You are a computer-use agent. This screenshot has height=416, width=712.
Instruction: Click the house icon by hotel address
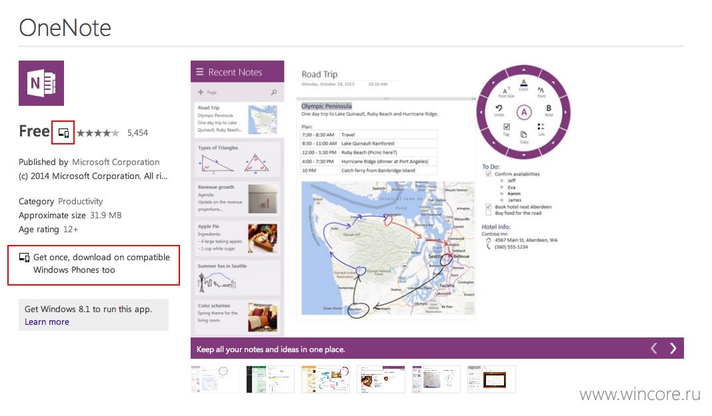[489, 240]
